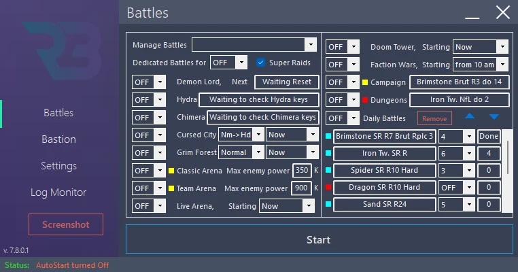This screenshot has height=272, width=518.
Task: Click yellow status square beside Classic Arena
Action: 171,171
